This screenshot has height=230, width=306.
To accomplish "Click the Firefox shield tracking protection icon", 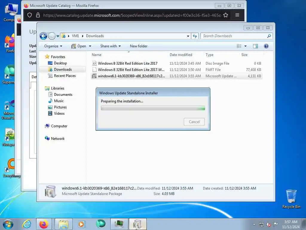I will 30,15.
